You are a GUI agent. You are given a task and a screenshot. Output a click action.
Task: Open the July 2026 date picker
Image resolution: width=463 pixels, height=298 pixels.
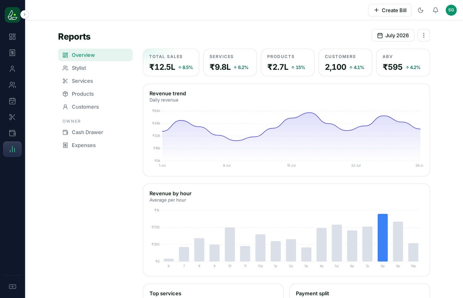tap(393, 35)
